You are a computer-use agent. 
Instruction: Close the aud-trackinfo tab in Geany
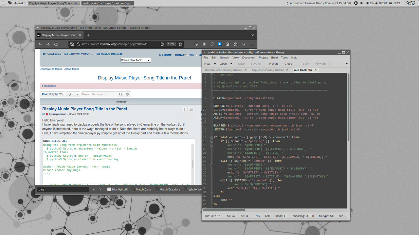316,70
